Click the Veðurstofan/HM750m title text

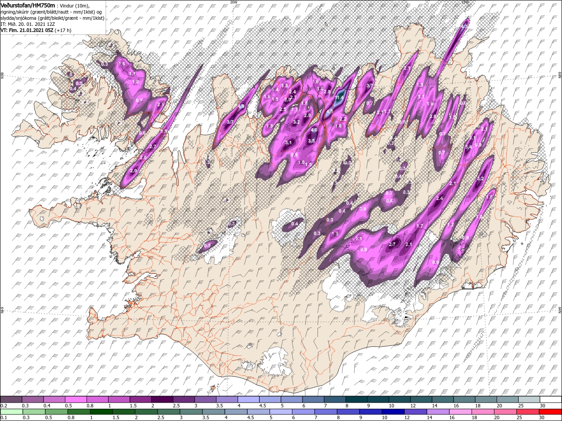[x=28, y=5]
